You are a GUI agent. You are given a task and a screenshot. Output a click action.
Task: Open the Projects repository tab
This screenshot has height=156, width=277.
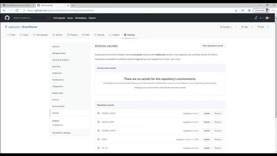(72, 35)
